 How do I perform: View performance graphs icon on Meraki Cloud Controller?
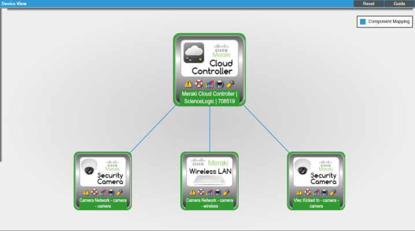[x=209, y=84]
